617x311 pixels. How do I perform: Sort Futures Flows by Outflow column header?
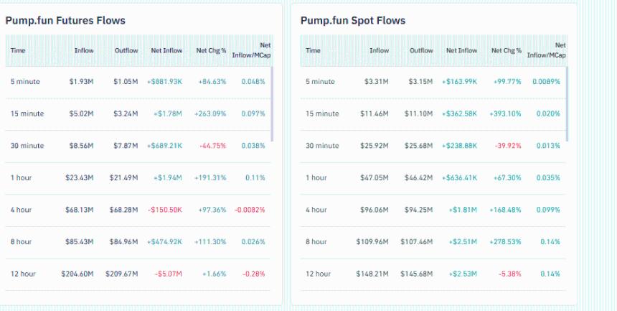tap(126, 50)
